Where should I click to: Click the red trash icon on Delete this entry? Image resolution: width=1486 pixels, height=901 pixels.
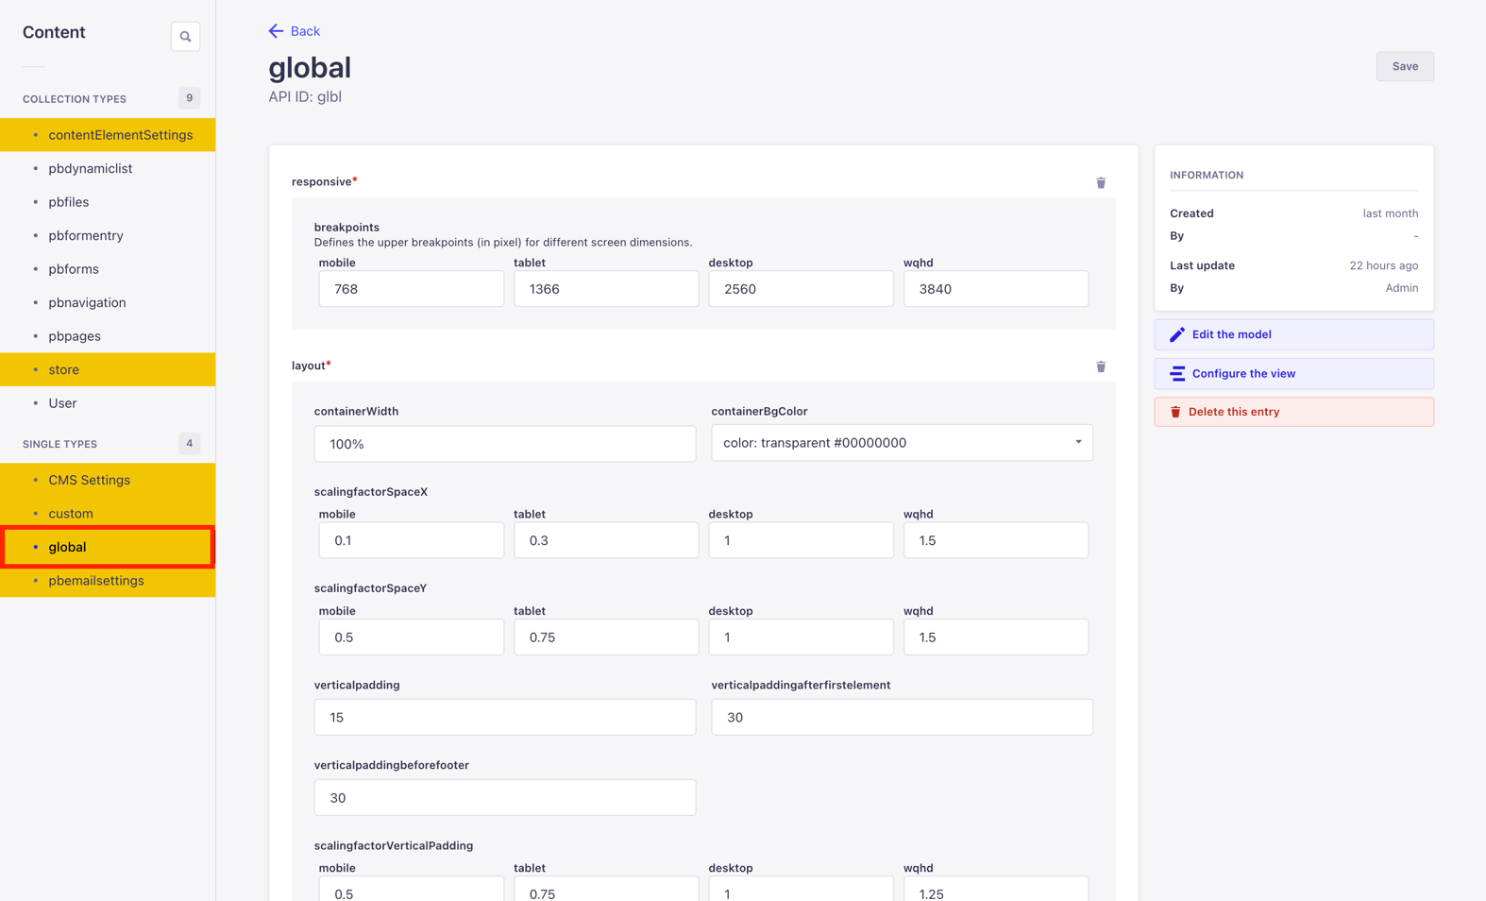[1175, 412]
